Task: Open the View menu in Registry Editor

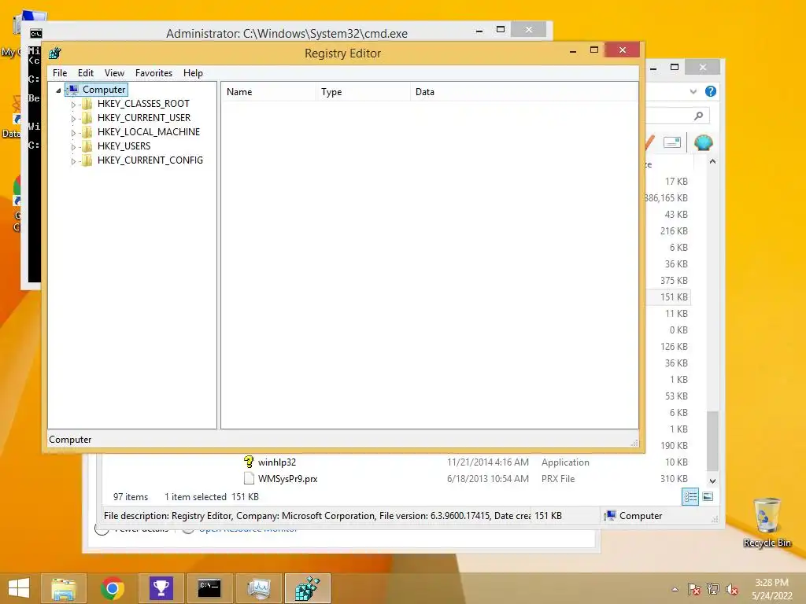Action: point(114,73)
